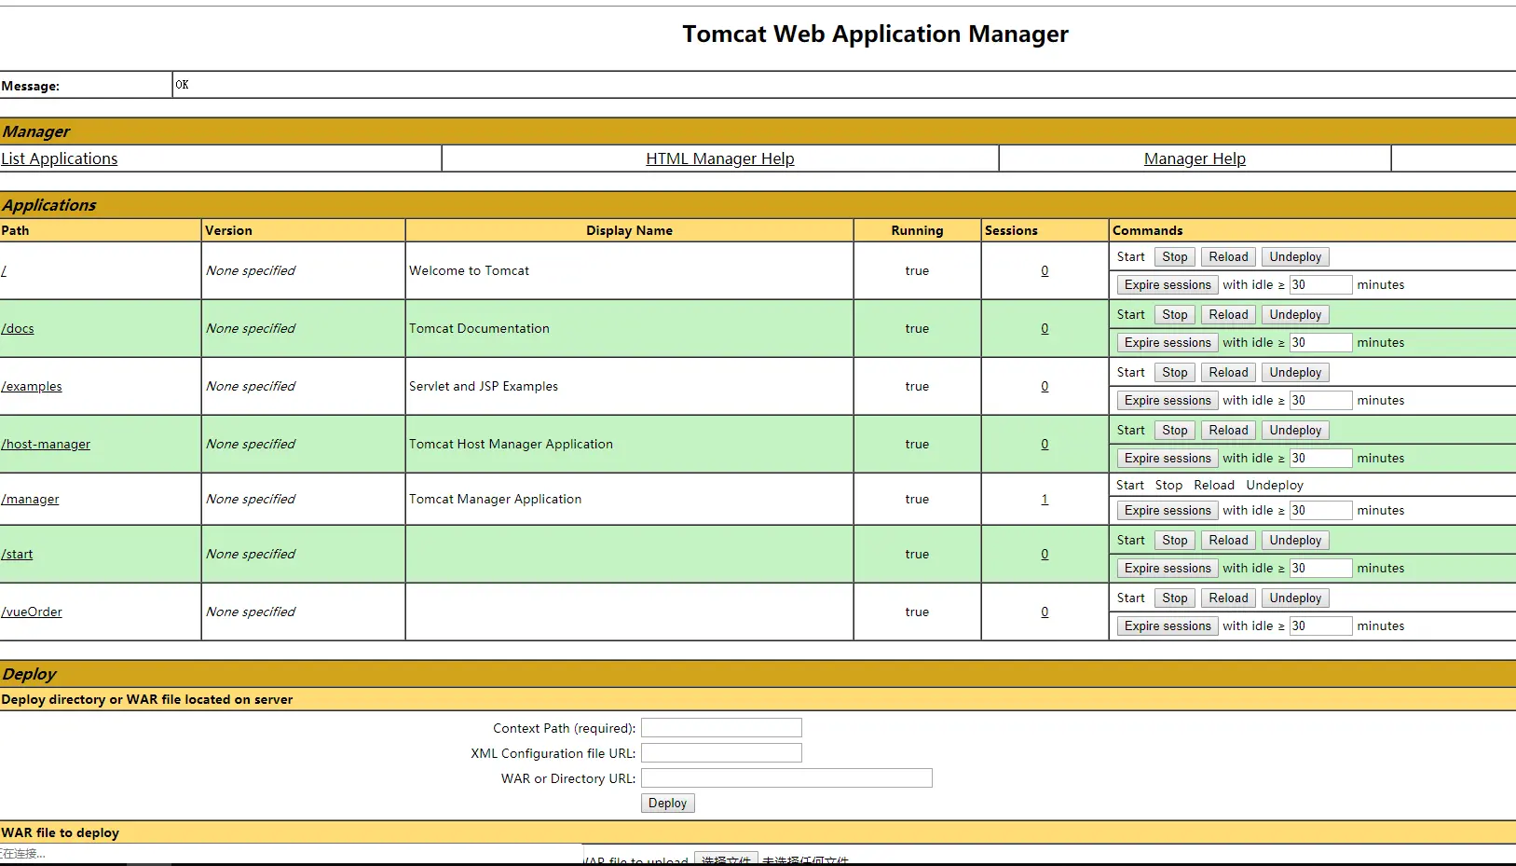Open the List Applications link
Screen dimensions: 1516x866
point(60,158)
